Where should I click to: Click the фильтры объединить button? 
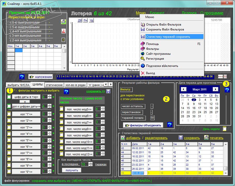143,125
